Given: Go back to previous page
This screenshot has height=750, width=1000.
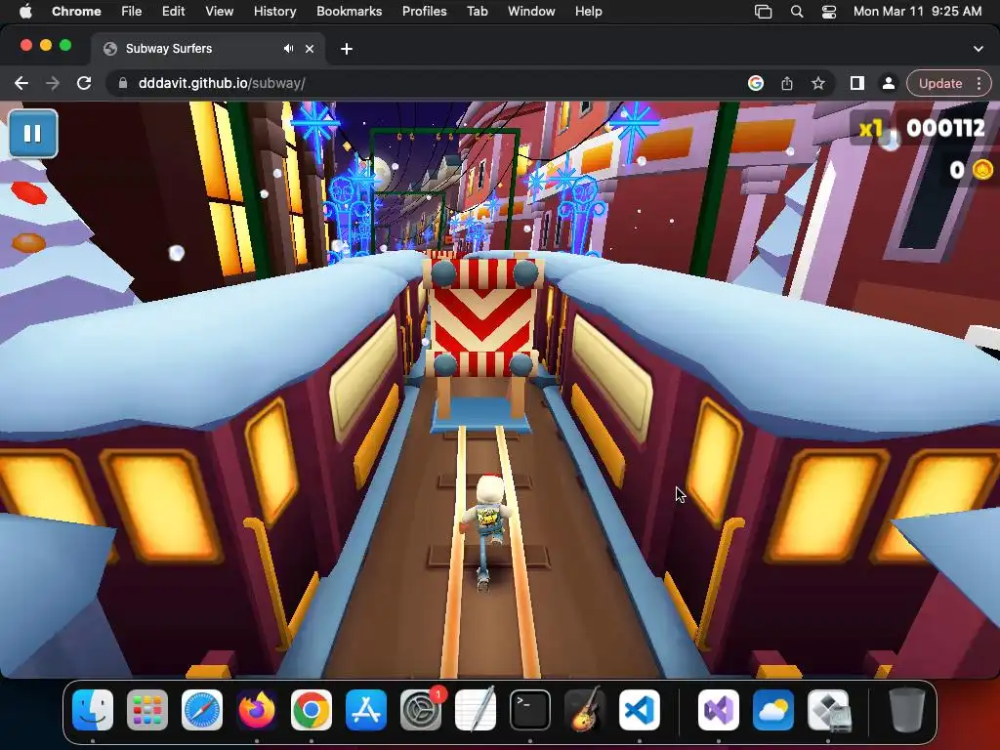Looking at the screenshot, I should click(x=21, y=83).
